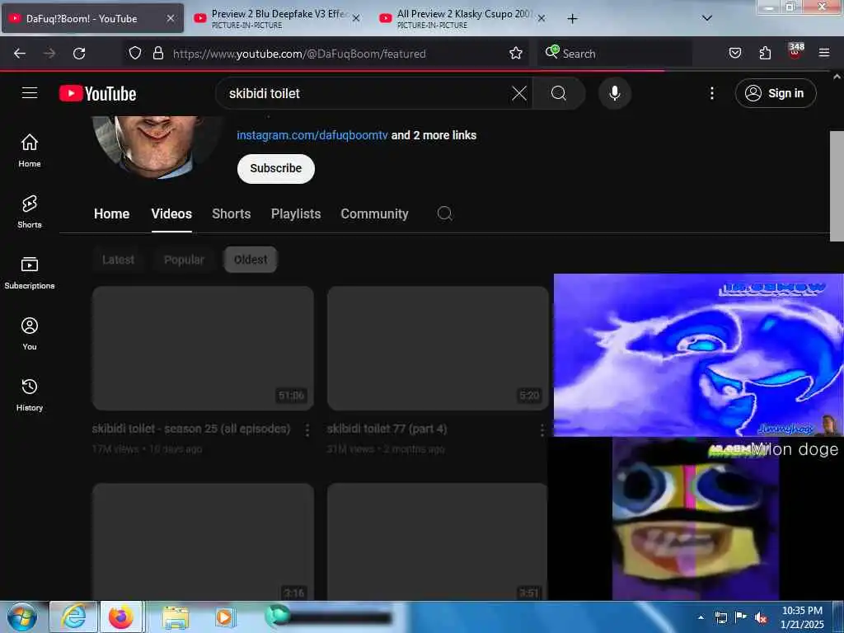Open options menu for season 25 video
This screenshot has width=844, height=633.
(x=307, y=430)
